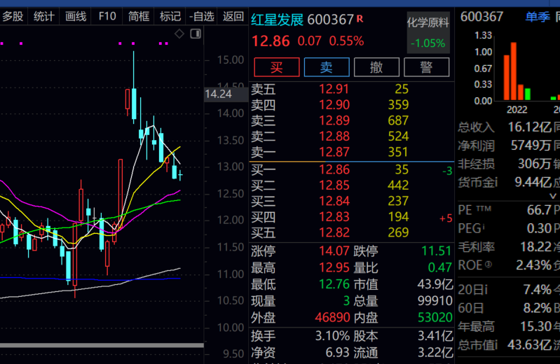Open the 化学原料 sector box
The width and height of the screenshot is (560, 364).
pos(428,33)
